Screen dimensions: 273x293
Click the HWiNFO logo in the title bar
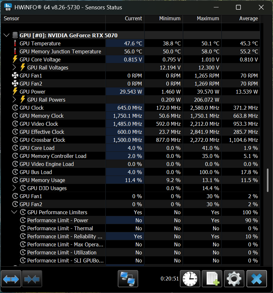(x=8, y=7)
